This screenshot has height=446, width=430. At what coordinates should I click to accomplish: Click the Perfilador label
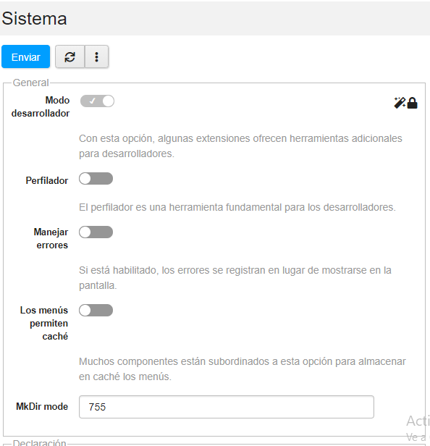[47, 180]
